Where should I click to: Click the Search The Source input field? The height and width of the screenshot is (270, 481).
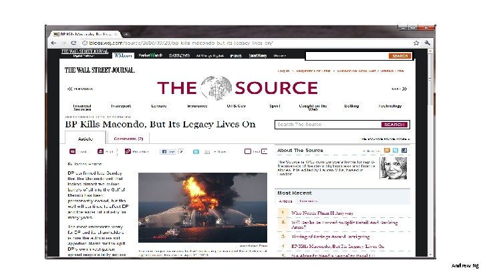328,125
